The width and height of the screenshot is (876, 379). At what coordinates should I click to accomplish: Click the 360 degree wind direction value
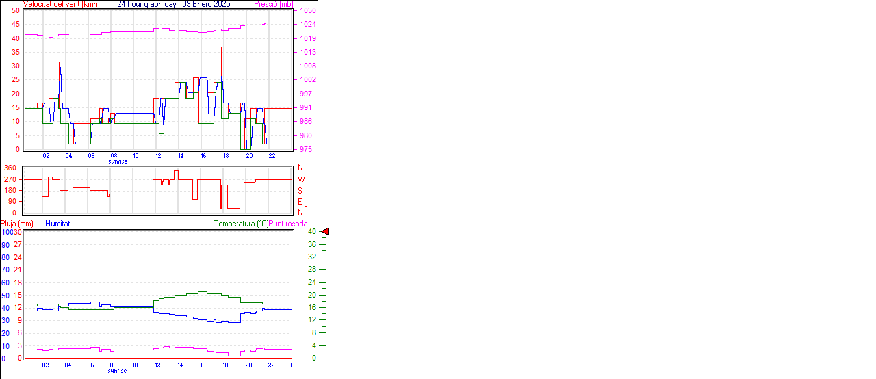tap(10, 168)
